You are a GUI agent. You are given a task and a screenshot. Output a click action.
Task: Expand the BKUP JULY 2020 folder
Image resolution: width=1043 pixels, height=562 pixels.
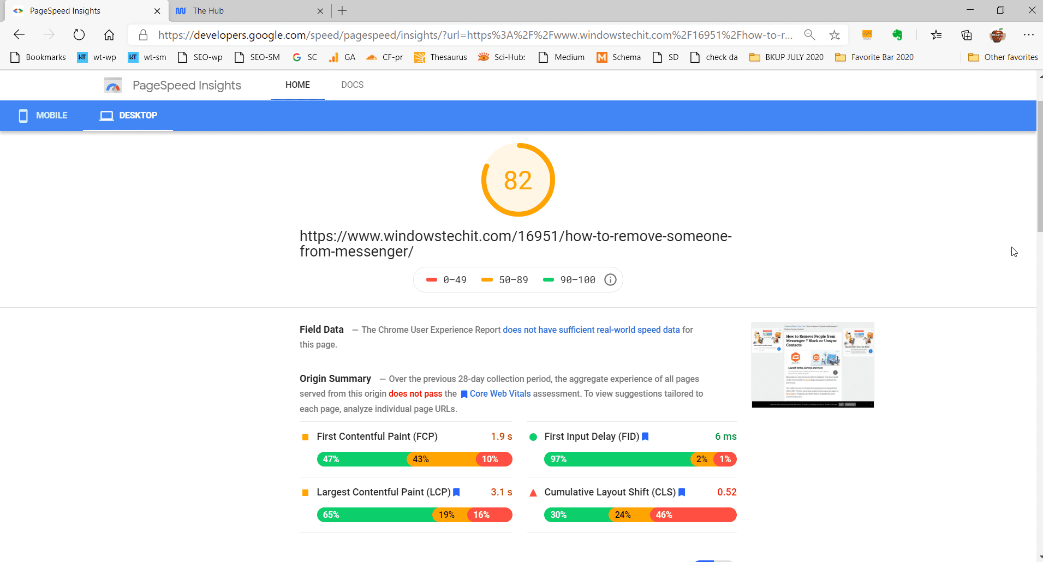pyautogui.click(x=786, y=57)
